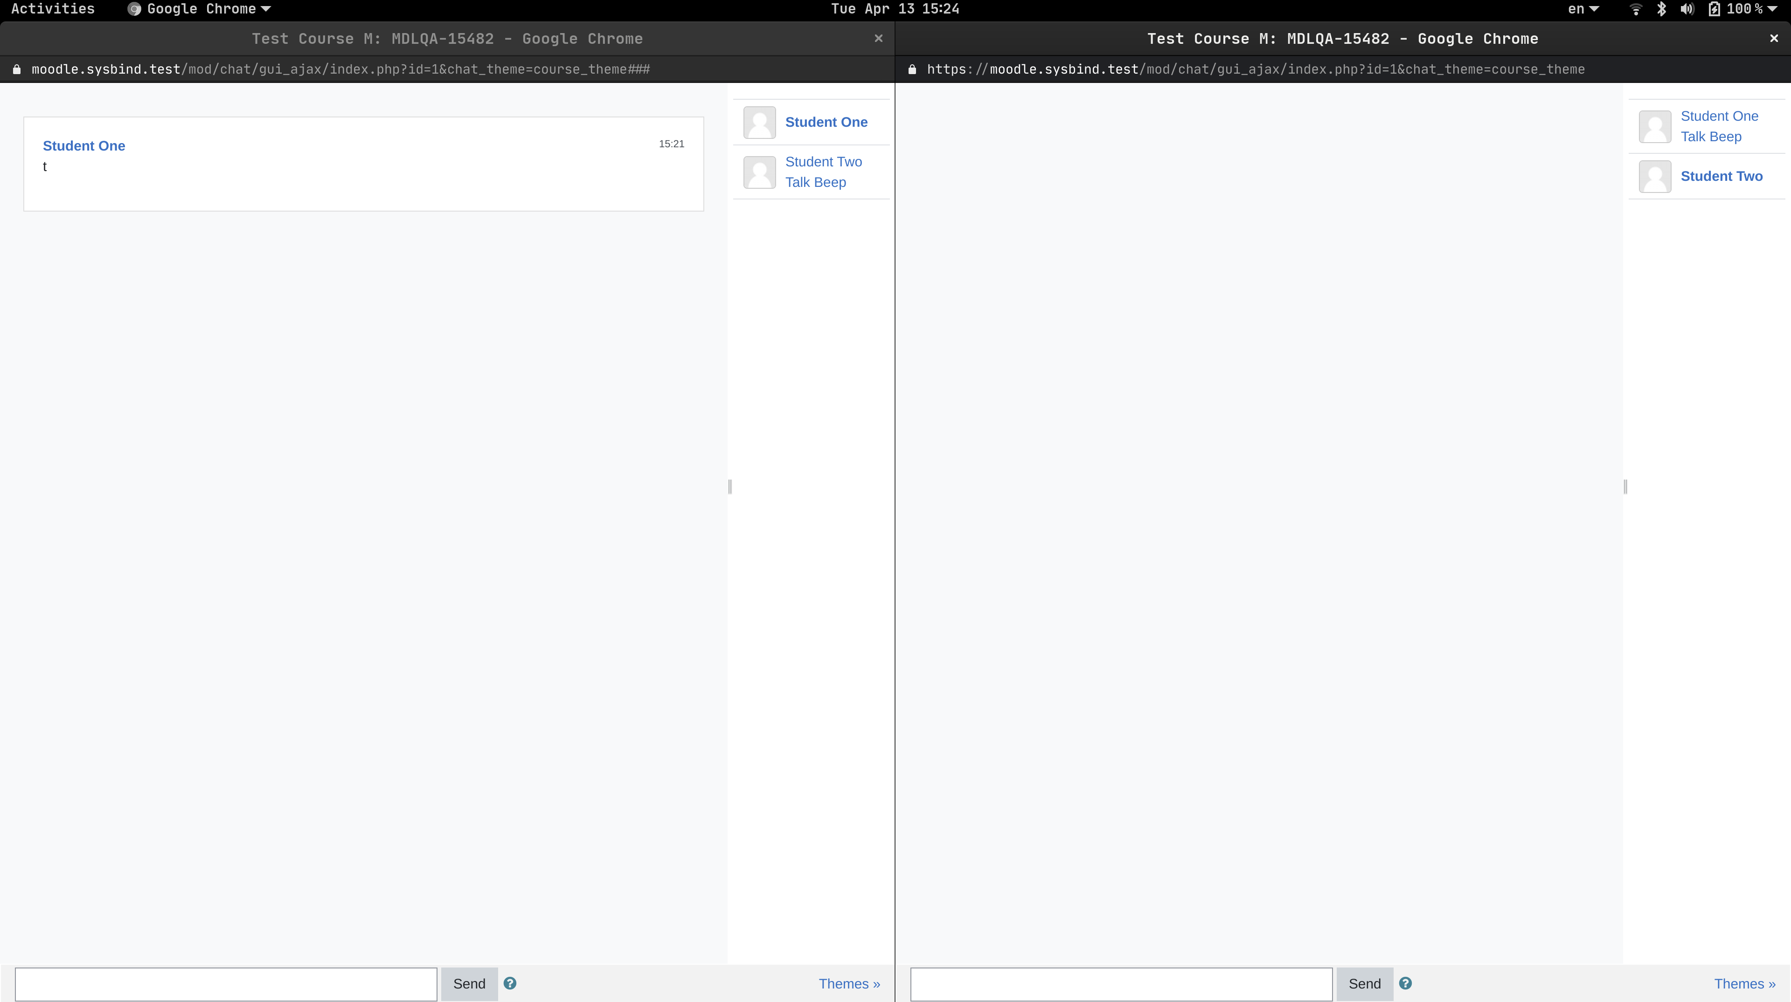The height and width of the screenshot is (1002, 1791).
Task: Open Themes link in left chat window
Action: tap(849, 983)
